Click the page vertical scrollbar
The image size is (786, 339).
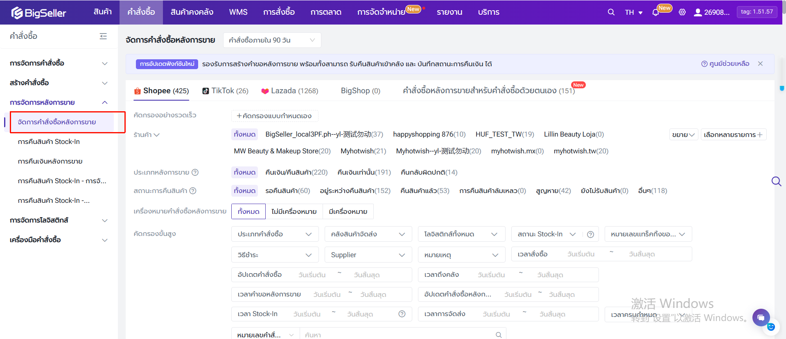[781, 88]
